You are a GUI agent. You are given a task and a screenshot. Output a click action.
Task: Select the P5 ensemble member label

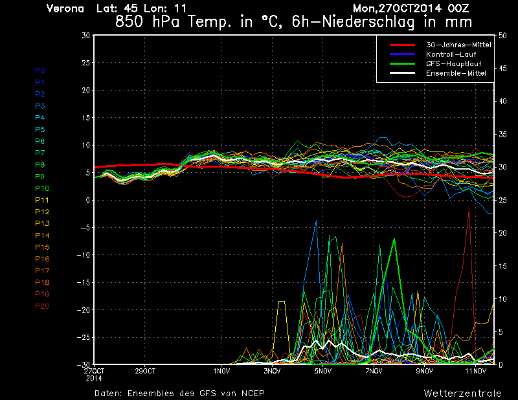pyautogui.click(x=39, y=129)
